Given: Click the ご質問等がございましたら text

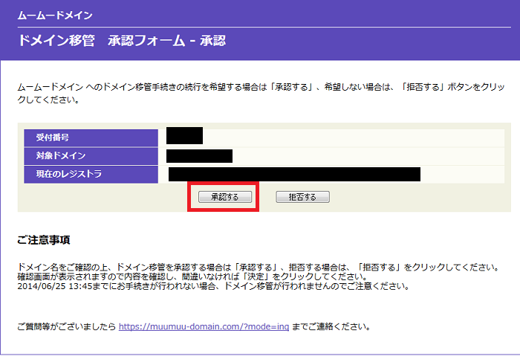Looking at the screenshot, I should [x=67, y=326].
